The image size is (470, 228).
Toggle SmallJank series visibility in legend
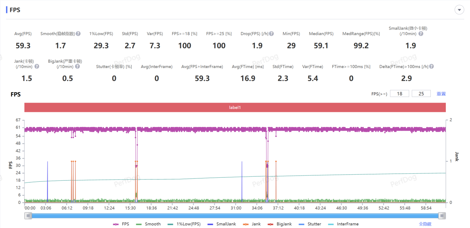(221, 224)
